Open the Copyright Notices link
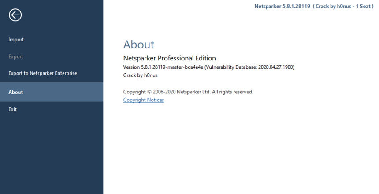Viewport: 379px width, 194px height. click(144, 100)
